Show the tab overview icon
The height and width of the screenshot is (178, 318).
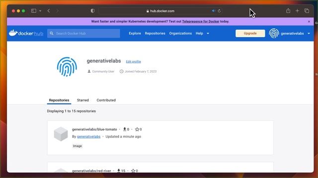coord(307,11)
